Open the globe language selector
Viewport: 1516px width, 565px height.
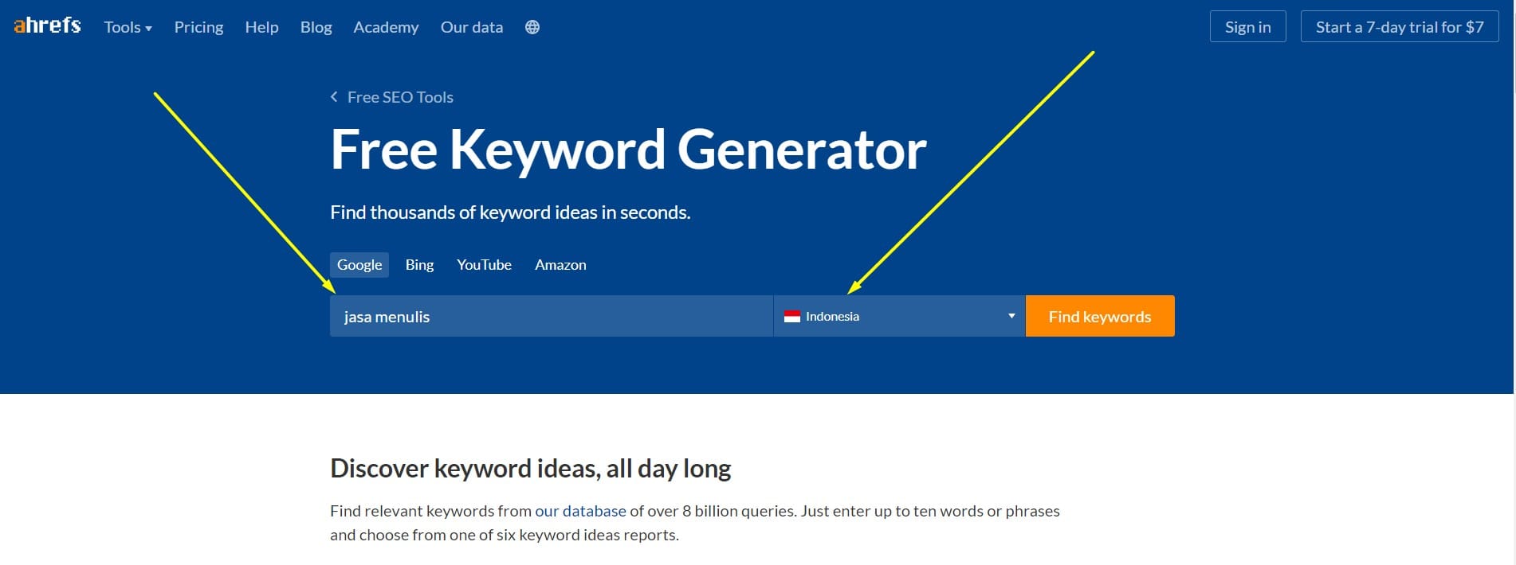click(532, 27)
